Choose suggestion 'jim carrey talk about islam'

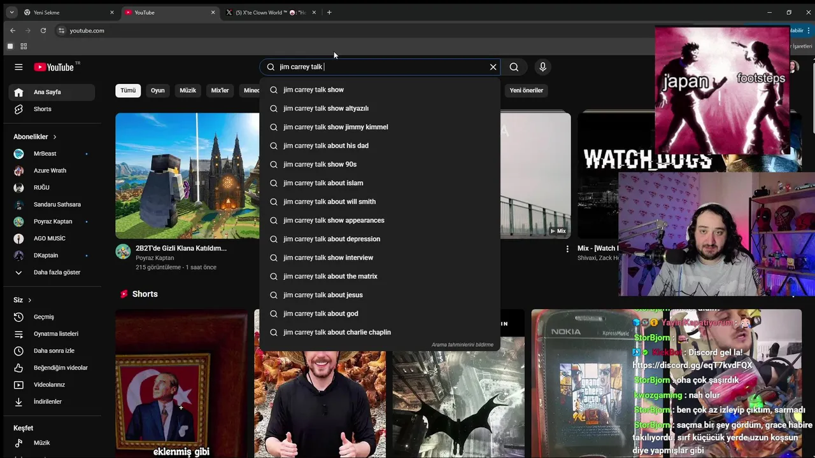click(379, 183)
